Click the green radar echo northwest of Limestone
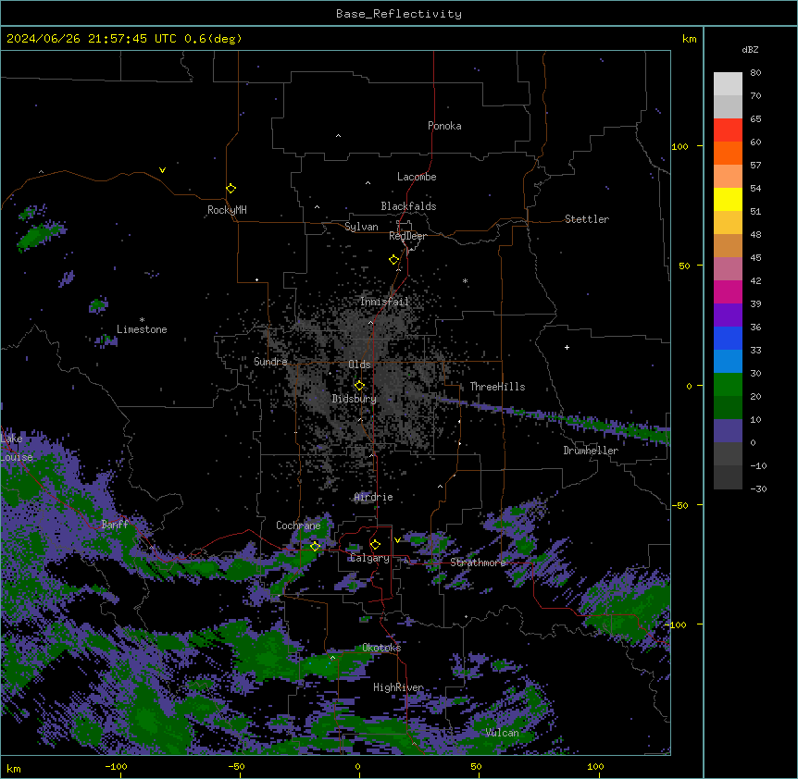The height and width of the screenshot is (779, 798). pyautogui.click(x=40, y=235)
